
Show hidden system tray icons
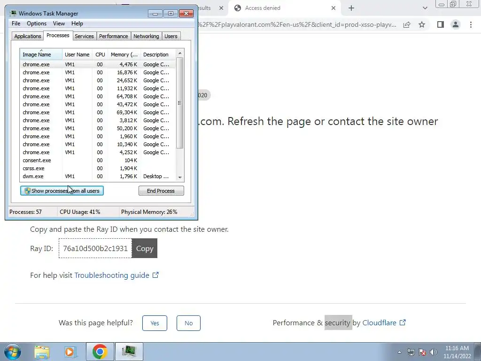pyautogui.click(x=399, y=352)
